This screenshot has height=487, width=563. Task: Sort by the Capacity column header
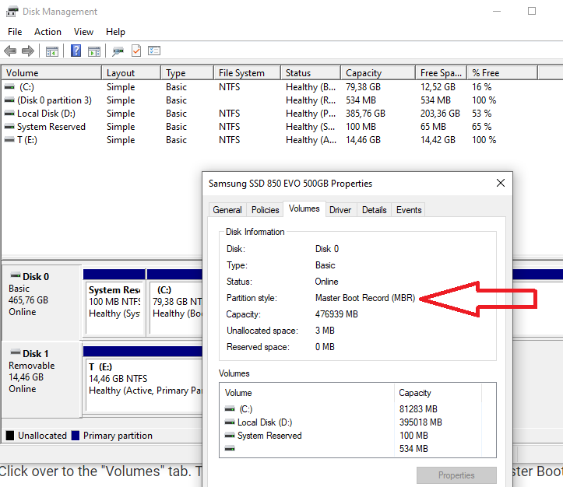coord(378,73)
